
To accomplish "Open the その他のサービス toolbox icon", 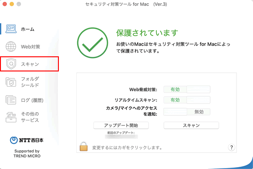I will (11, 117).
